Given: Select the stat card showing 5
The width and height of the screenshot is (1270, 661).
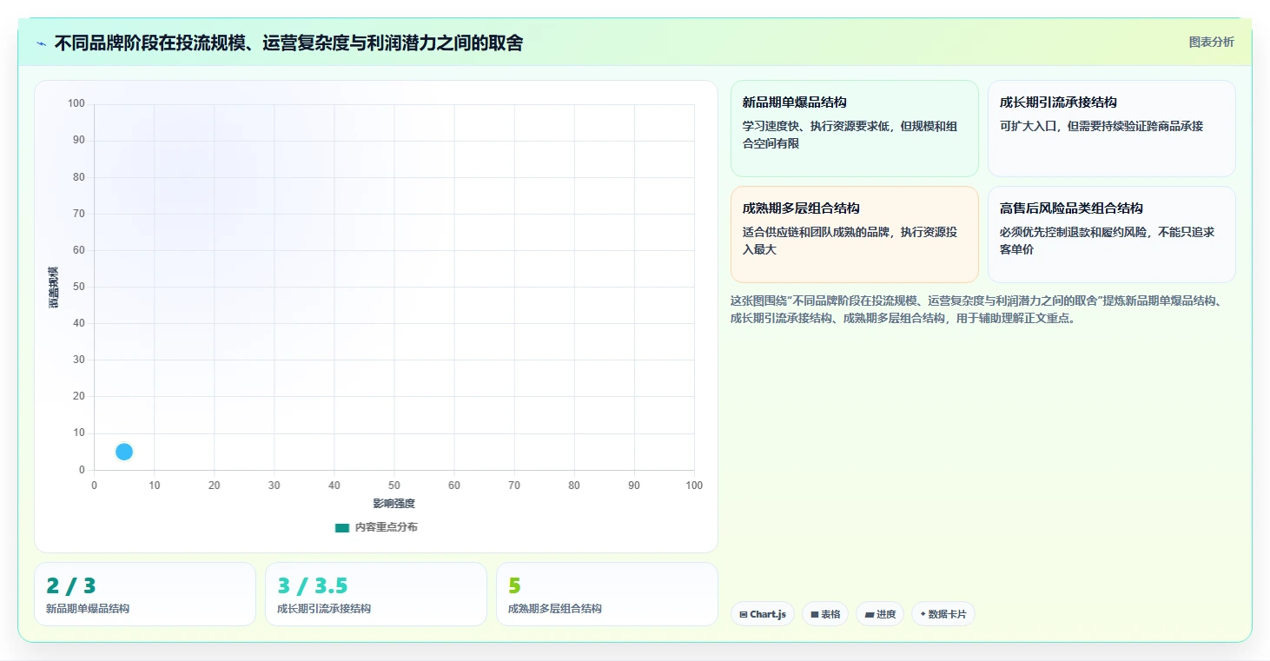Looking at the screenshot, I should 607,594.
